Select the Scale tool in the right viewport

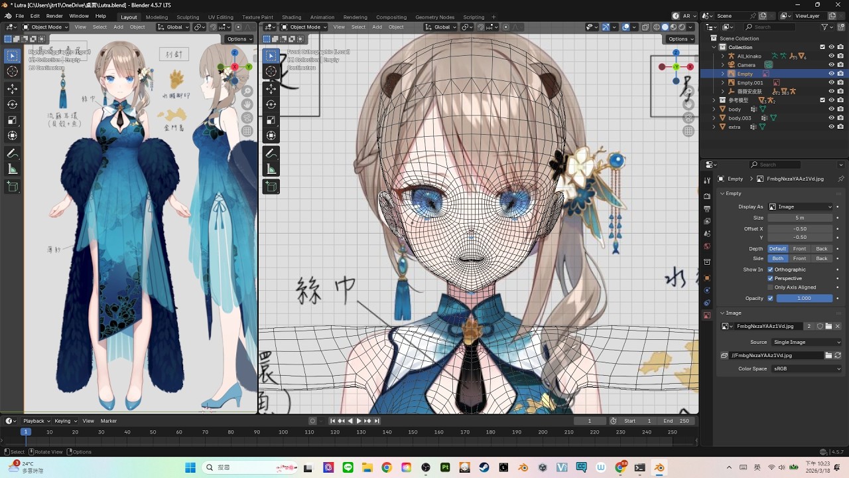pyautogui.click(x=271, y=120)
